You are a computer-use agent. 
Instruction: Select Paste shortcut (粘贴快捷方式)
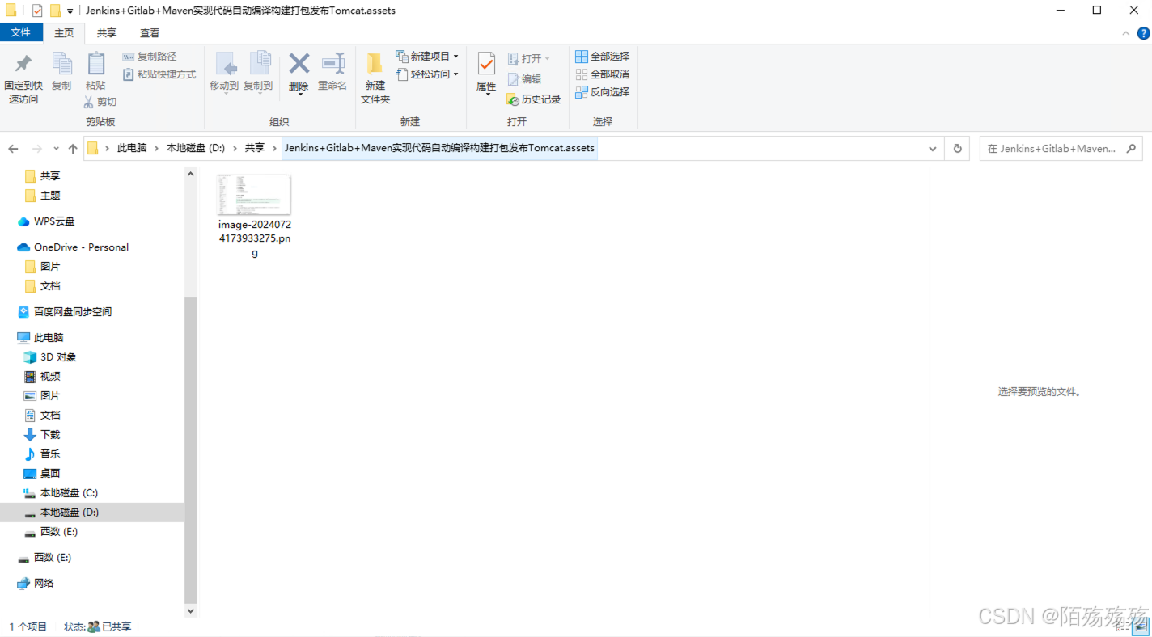159,74
